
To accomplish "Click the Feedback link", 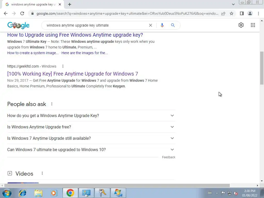I will coord(169,157).
